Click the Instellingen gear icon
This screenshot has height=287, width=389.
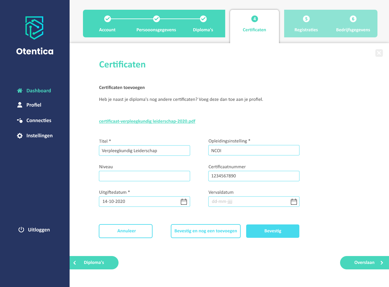tap(20, 136)
